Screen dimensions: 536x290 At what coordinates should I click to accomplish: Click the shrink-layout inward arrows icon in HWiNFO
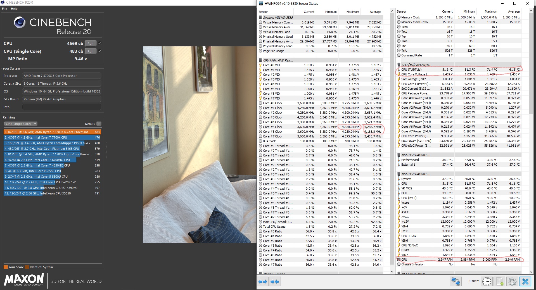pyautogui.click(x=275, y=282)
